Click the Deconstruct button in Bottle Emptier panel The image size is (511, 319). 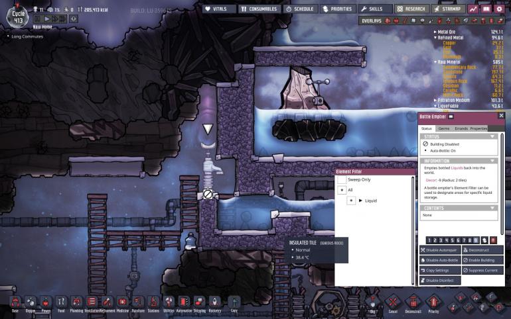[x=482, y=250]
